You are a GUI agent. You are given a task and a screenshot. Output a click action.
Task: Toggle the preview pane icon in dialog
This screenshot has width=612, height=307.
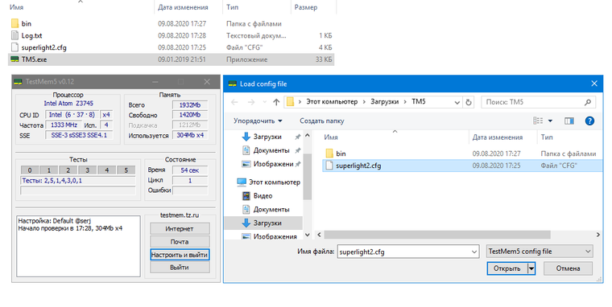(x=569, y=121)
